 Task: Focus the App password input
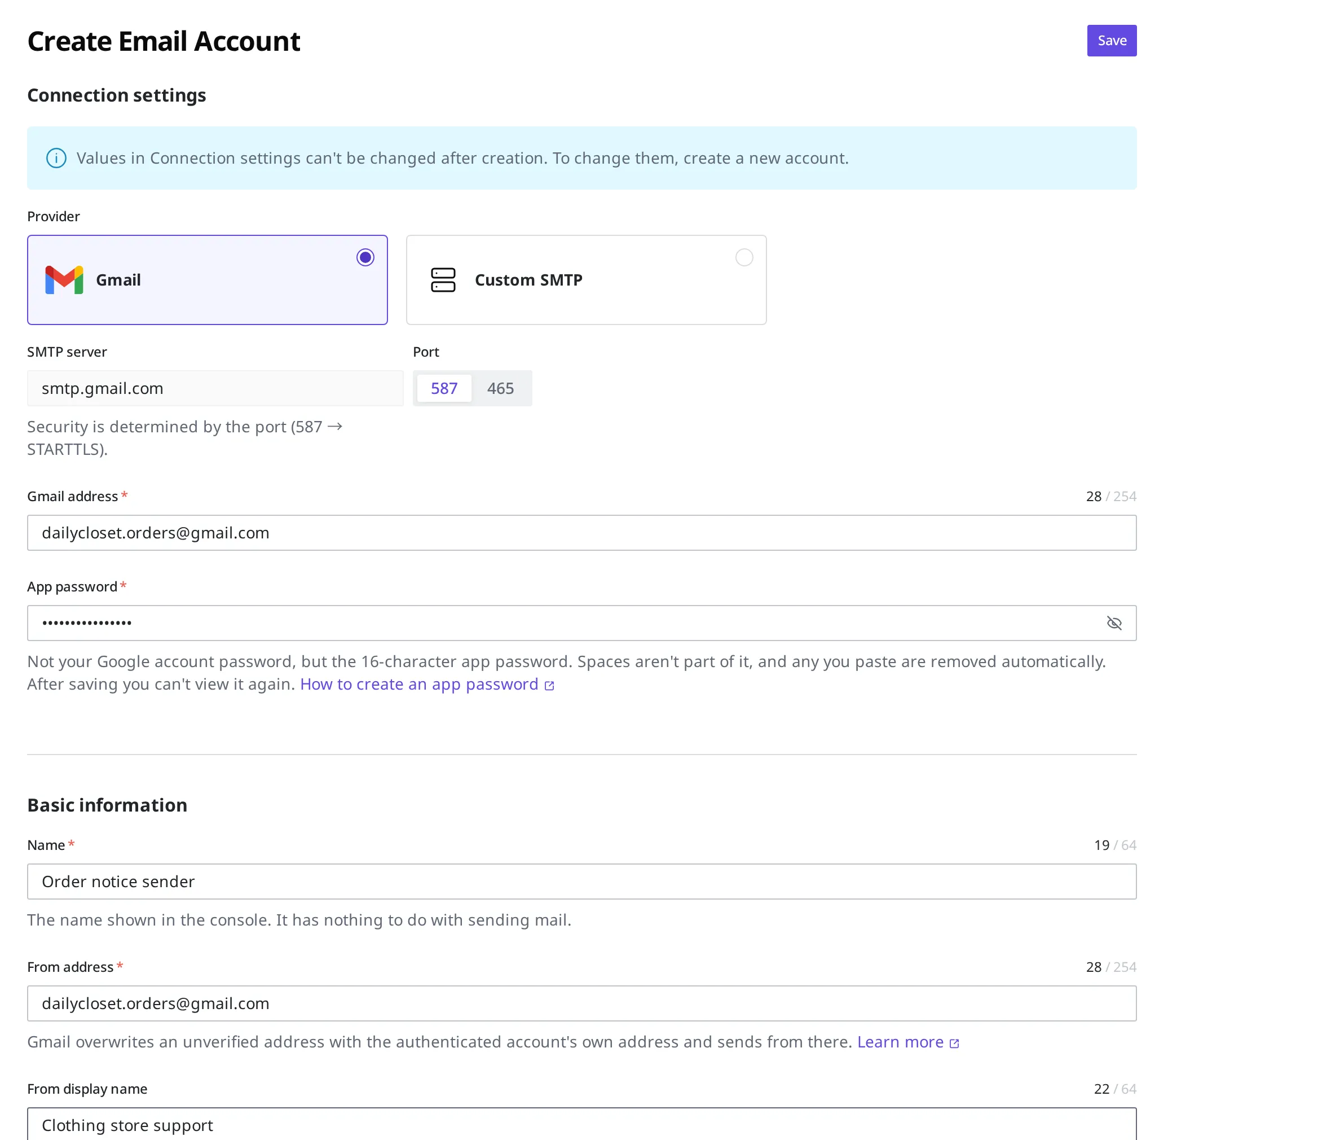click(x=581, y=623)
